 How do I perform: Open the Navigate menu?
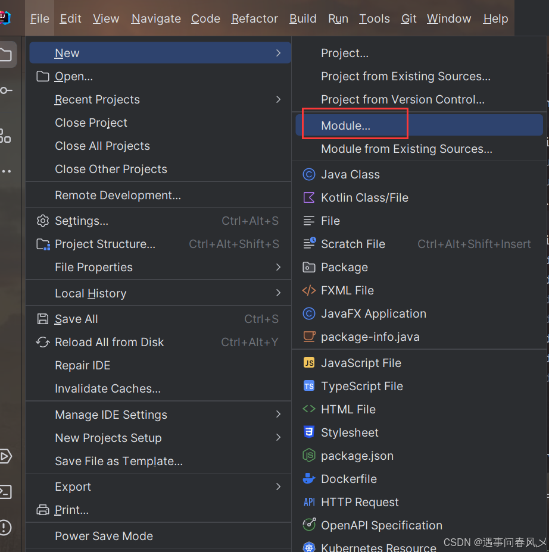156,18
